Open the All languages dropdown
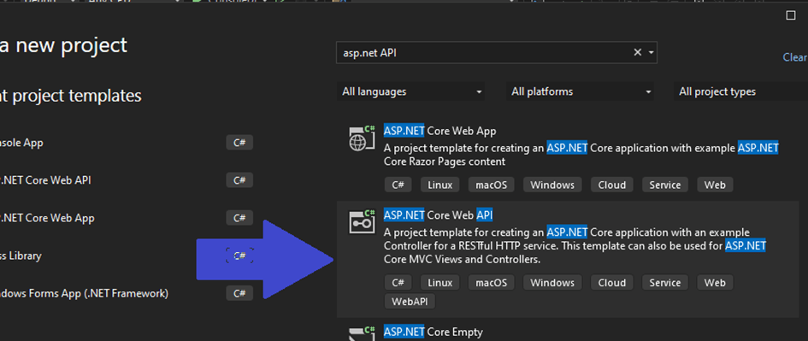Screen dimensions: 808x341 tap(410, 91)
